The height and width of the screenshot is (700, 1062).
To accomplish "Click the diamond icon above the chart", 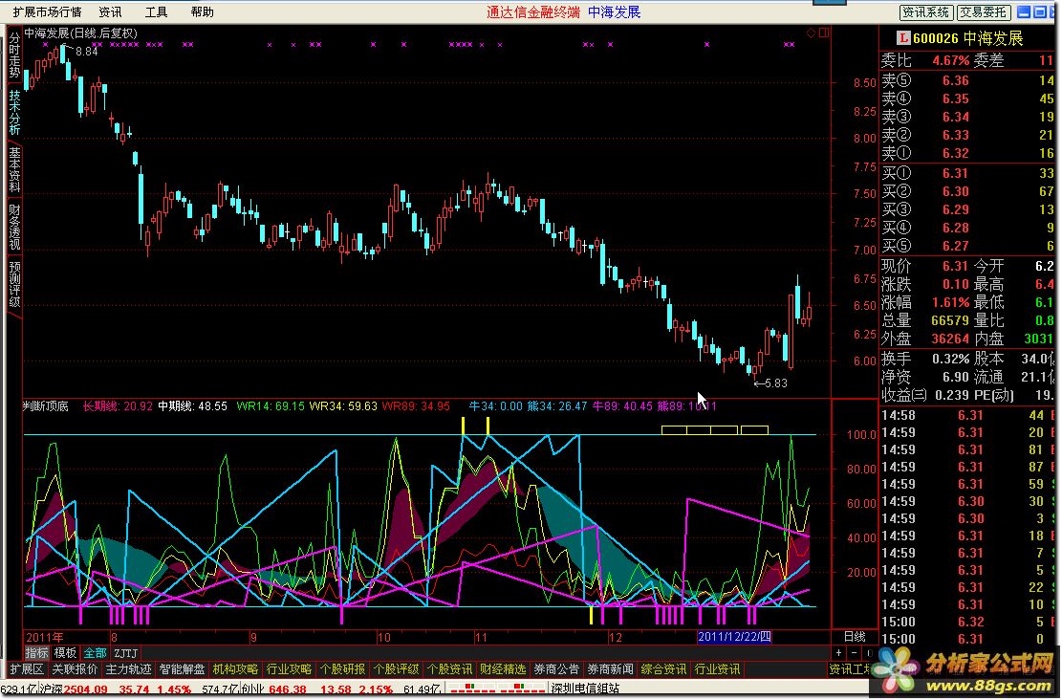I will pyautogui.click(x=811, y=33).
